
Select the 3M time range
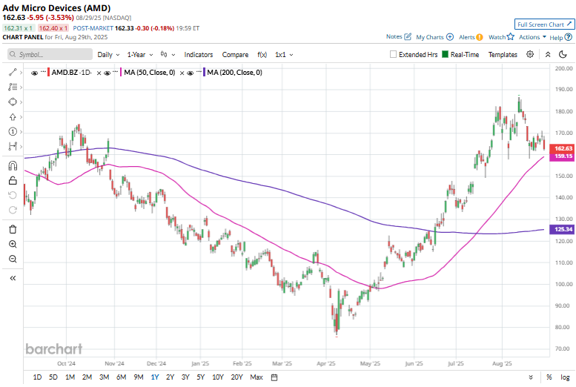104,377
